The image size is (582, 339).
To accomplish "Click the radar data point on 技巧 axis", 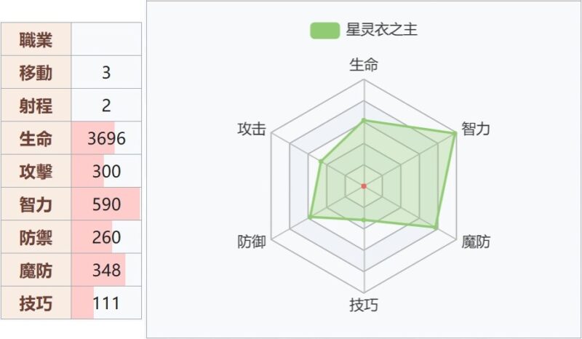I will (x=363, y=219).
